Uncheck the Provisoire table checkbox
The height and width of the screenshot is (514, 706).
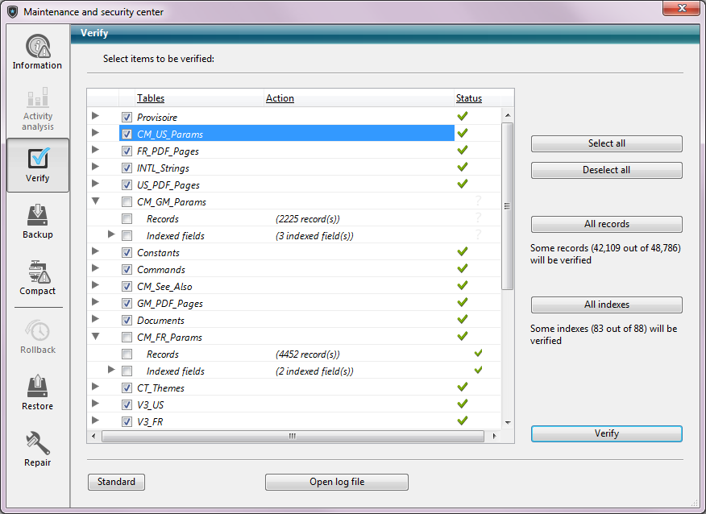click(127, 118)
